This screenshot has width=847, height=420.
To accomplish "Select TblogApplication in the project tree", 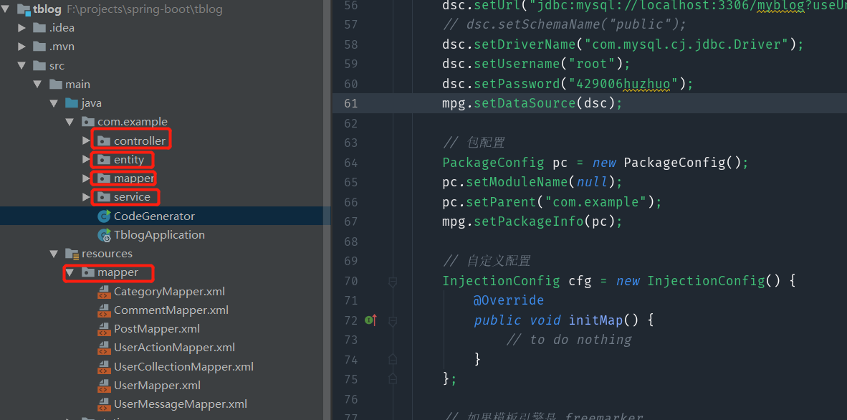I will tap(159, 234).
